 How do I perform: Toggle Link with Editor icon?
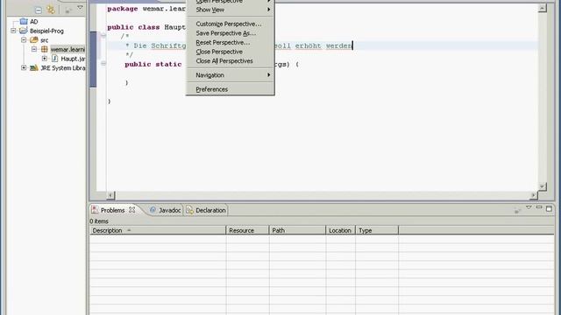tap(51, 10)
